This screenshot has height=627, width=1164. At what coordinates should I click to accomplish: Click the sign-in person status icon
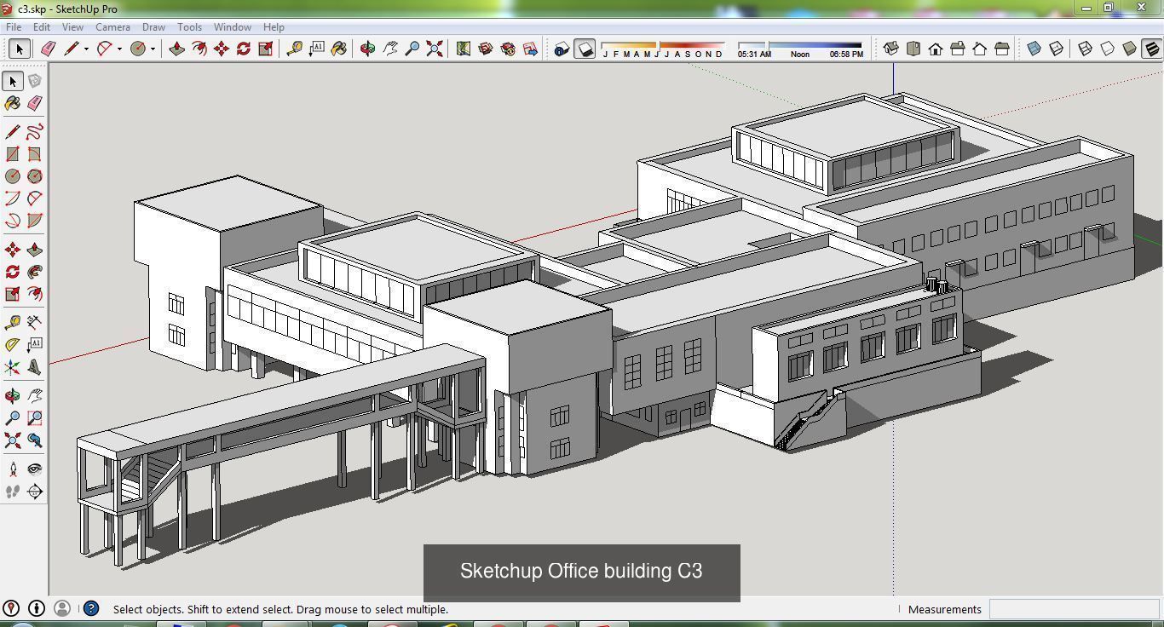coord(62,608)
